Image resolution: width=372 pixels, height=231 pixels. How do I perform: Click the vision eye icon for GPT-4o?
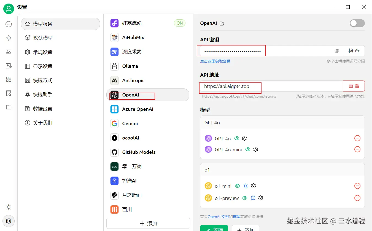click(236, 138)
